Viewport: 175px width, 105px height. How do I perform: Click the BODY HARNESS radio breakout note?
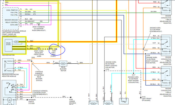pos(39,29)
